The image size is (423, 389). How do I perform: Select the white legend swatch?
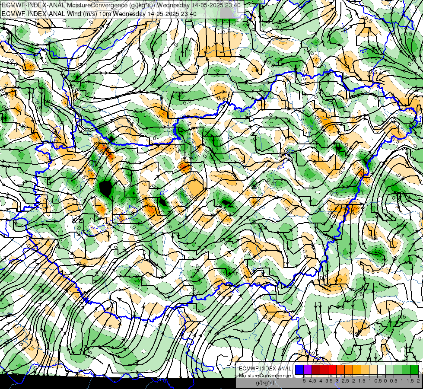(x=382, y=370)
